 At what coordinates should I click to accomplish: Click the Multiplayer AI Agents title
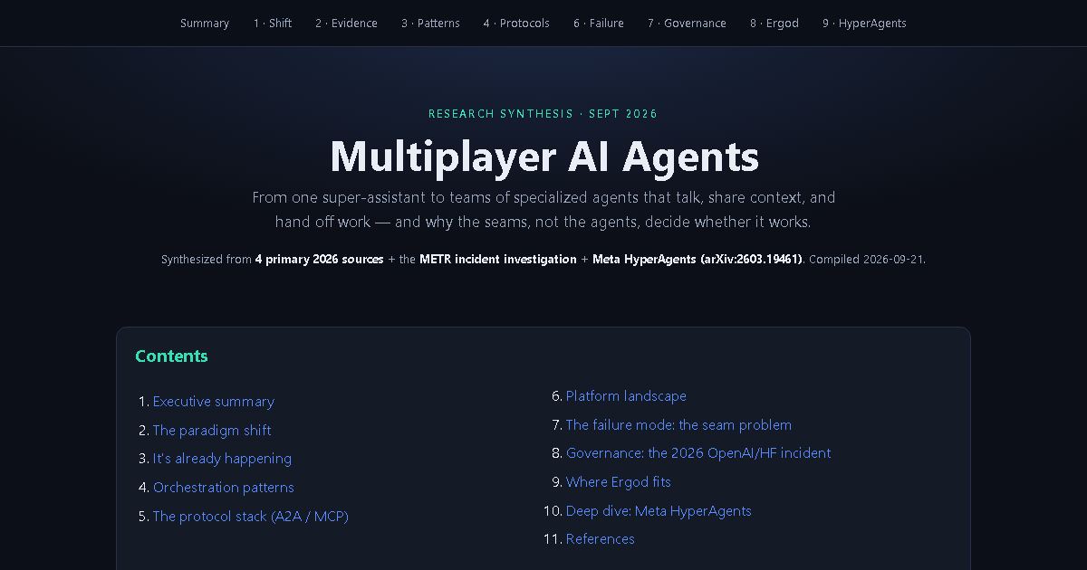point(543,156)
